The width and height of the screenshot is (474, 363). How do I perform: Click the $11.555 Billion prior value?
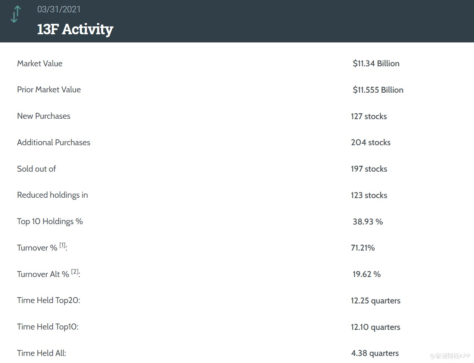378,90
